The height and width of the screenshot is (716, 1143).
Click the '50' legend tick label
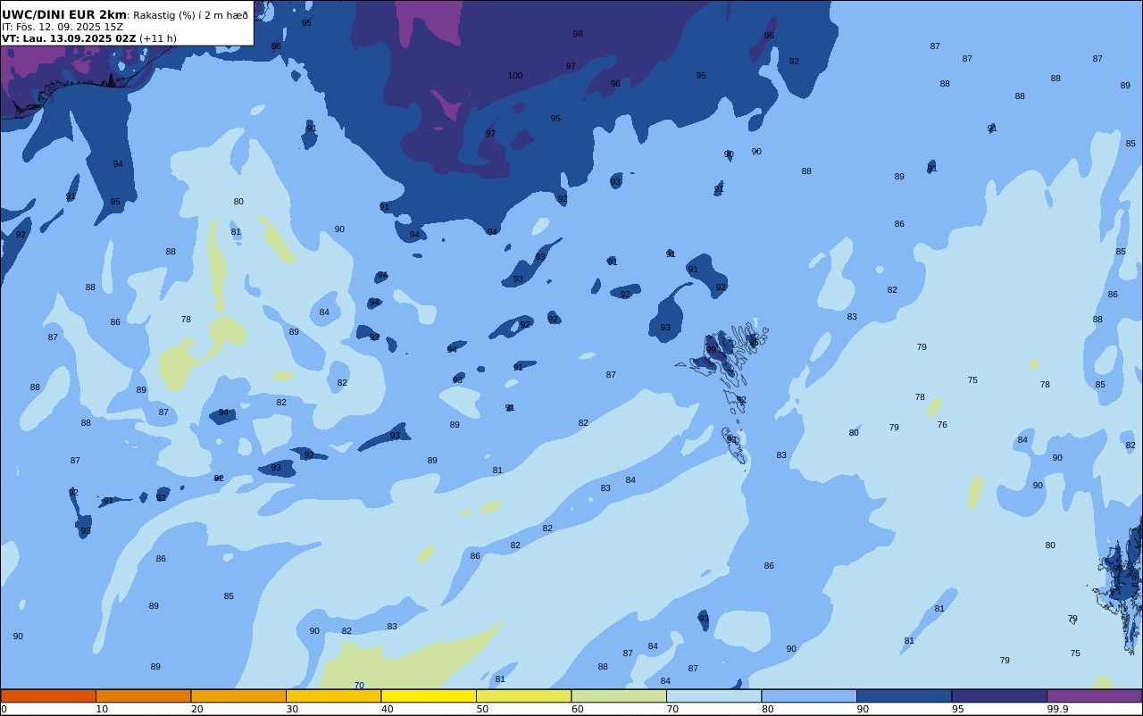(x=482, y=709)
